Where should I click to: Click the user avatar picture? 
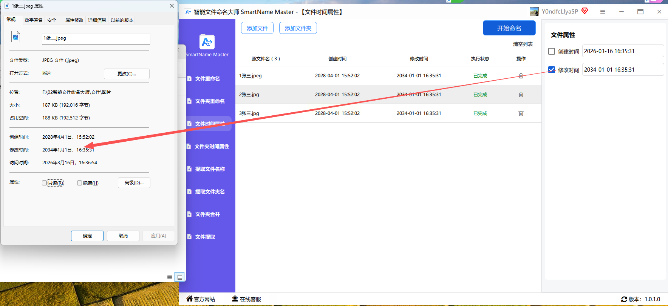tap(534, 12)
